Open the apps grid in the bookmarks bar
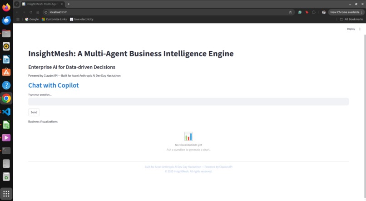The width and height of the screenshot is (366, 201). pyautogui.click(x=18, y=20)
